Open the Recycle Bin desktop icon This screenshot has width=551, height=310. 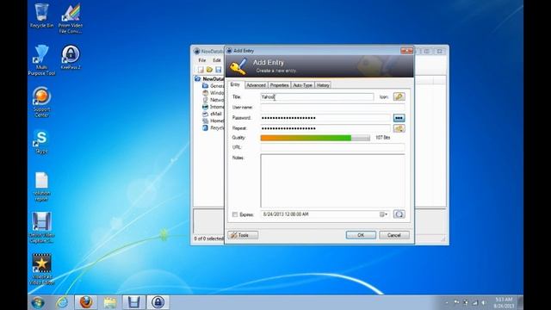[x=41, y=15]
